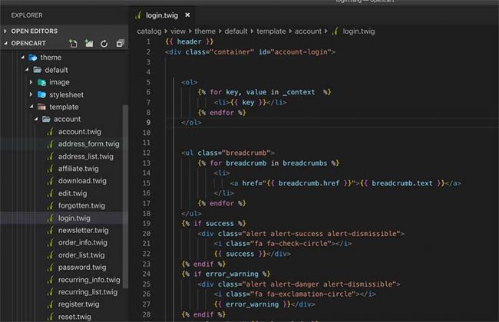Select the login.twig editor tab
The image size is (499, 322).
pyautogui.click(x=162, y=15)
